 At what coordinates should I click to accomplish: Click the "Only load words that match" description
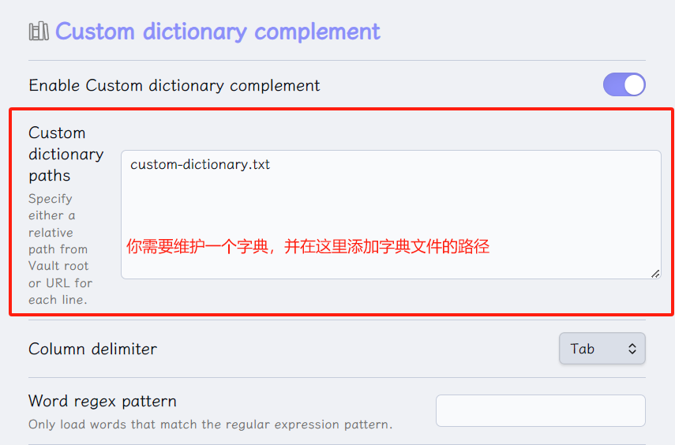tap(210, 424)
